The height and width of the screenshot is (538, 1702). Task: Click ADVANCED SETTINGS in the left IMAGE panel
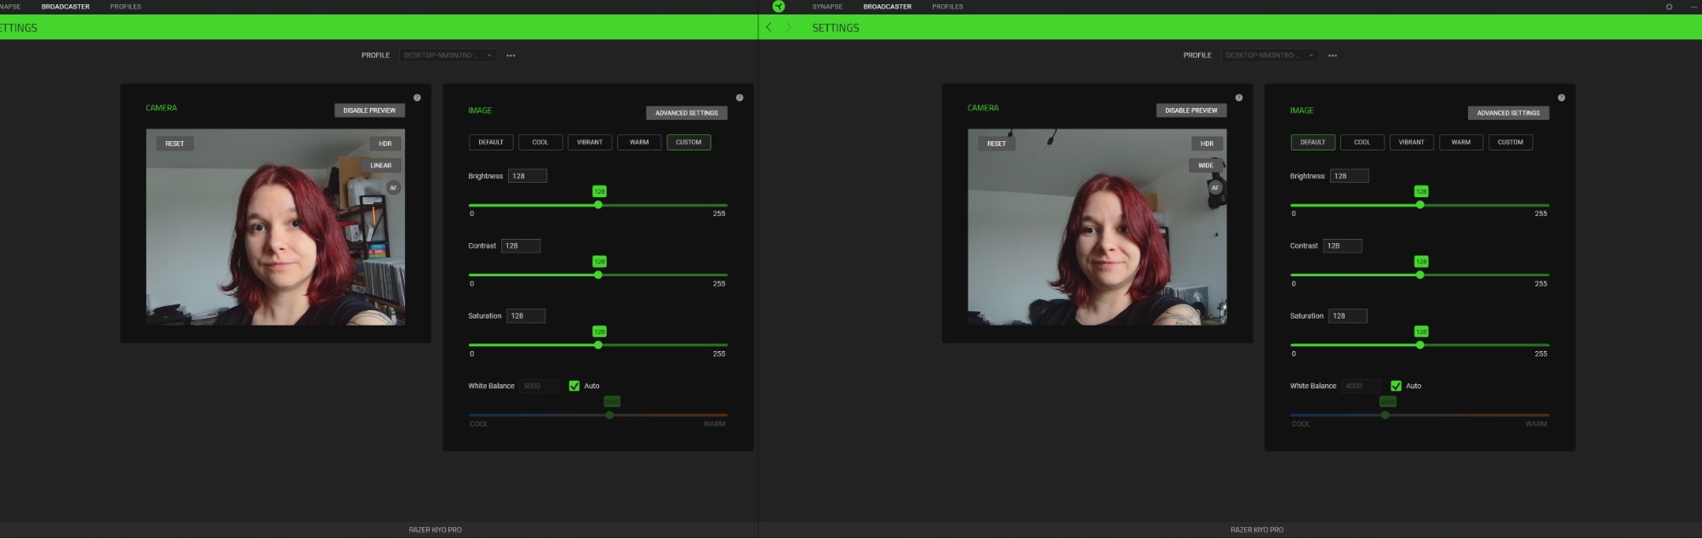point(686,113)
